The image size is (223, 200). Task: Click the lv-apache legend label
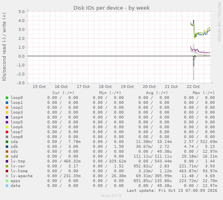[x=22, y=176]
